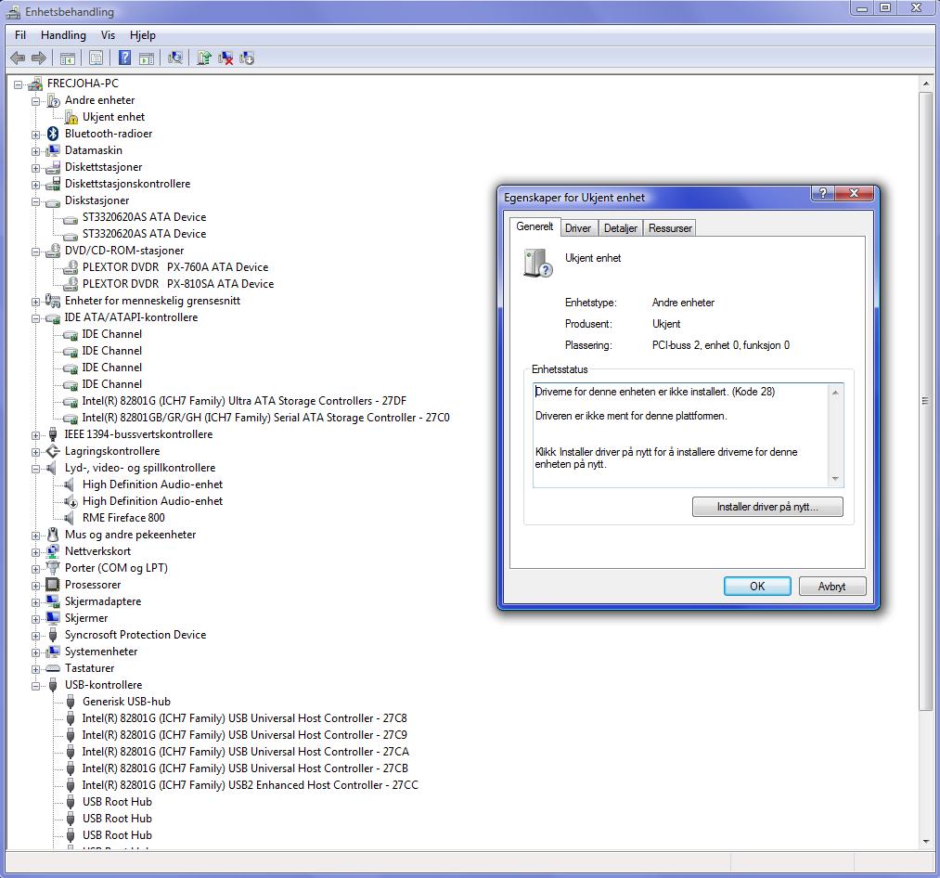The width and height of the screenshot is (940, 878).
Task: Click the Syncrosoft Protection Device icon
Action: pos(53,635)
